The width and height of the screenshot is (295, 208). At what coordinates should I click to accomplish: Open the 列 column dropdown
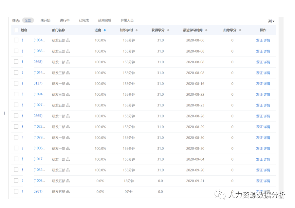pyautogui.click(x=271, y=21)
